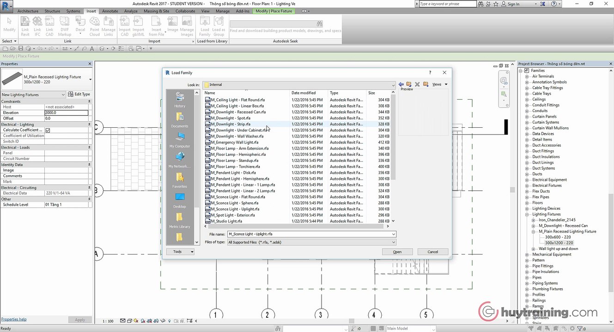
Task: Click the Save icon in quick access toolbar
Action: click(21, 48)
